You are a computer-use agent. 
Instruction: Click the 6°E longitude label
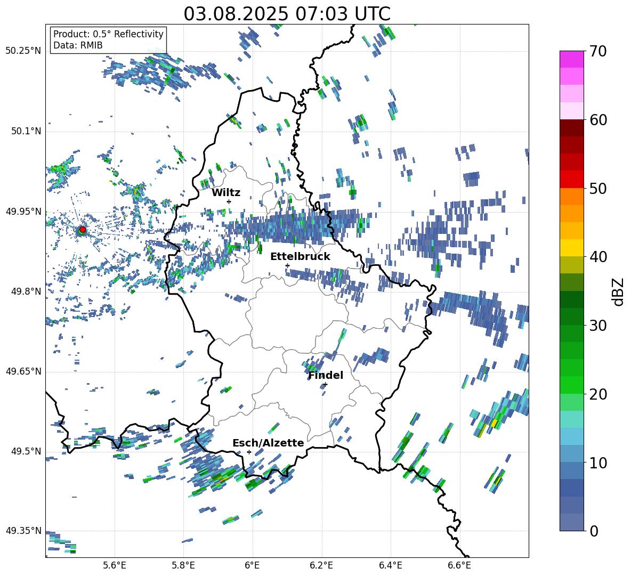pos(252,565)
